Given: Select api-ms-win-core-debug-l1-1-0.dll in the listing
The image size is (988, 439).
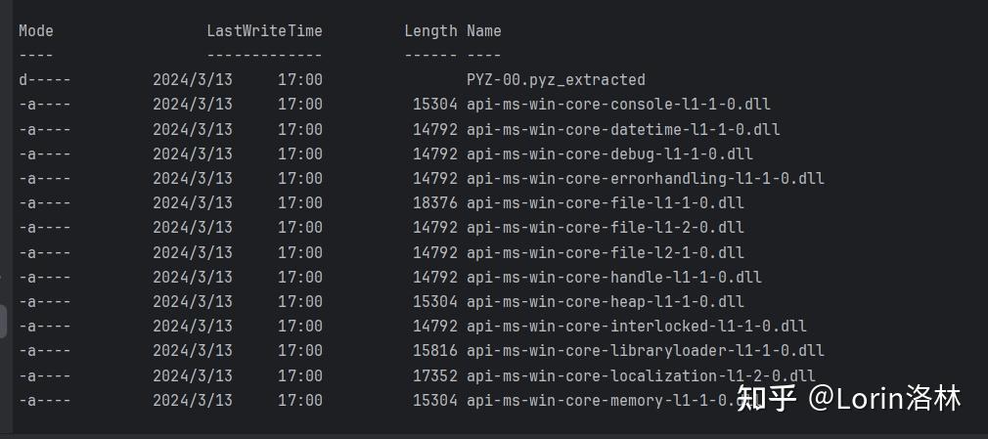Looking at the screenshot, I should click(609, 154).
